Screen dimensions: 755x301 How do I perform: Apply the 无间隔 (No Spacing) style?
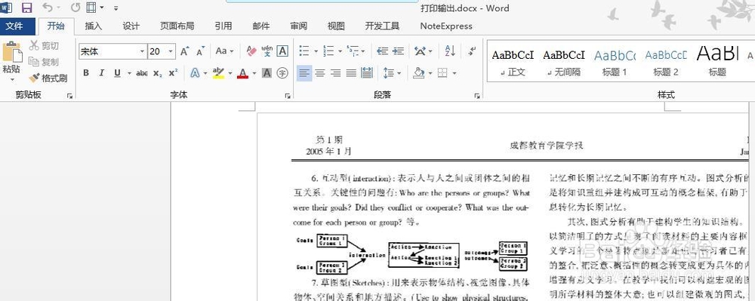pos(564,62)
